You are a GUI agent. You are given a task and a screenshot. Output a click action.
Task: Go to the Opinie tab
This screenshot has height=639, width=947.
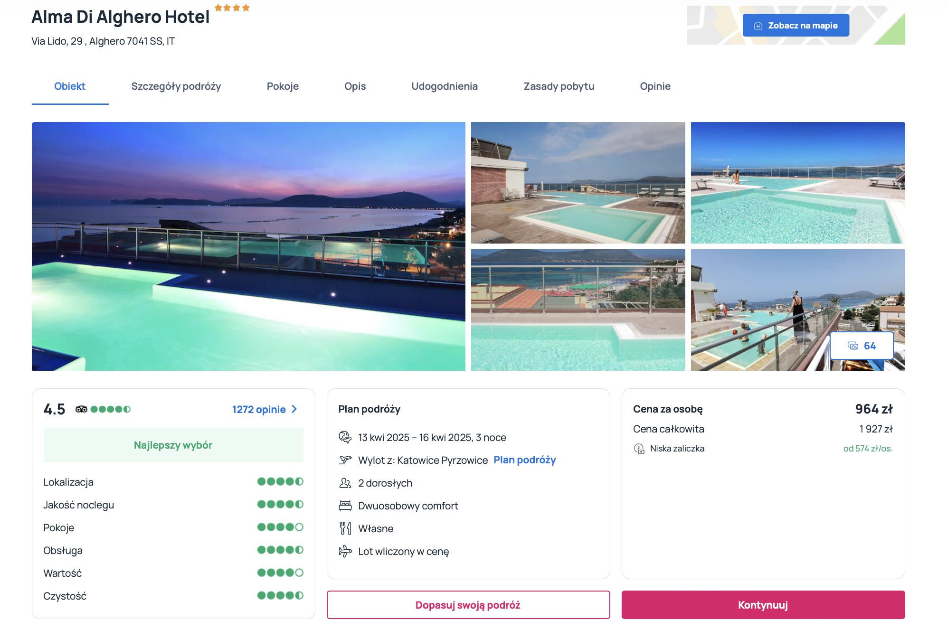(655, 86)
